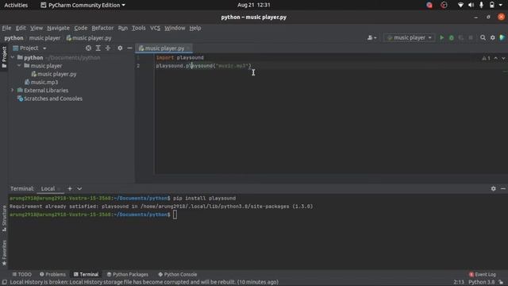Open the Help menu
Image resolution: width=508 pixels, height=286 pixels.
(195, 28)
